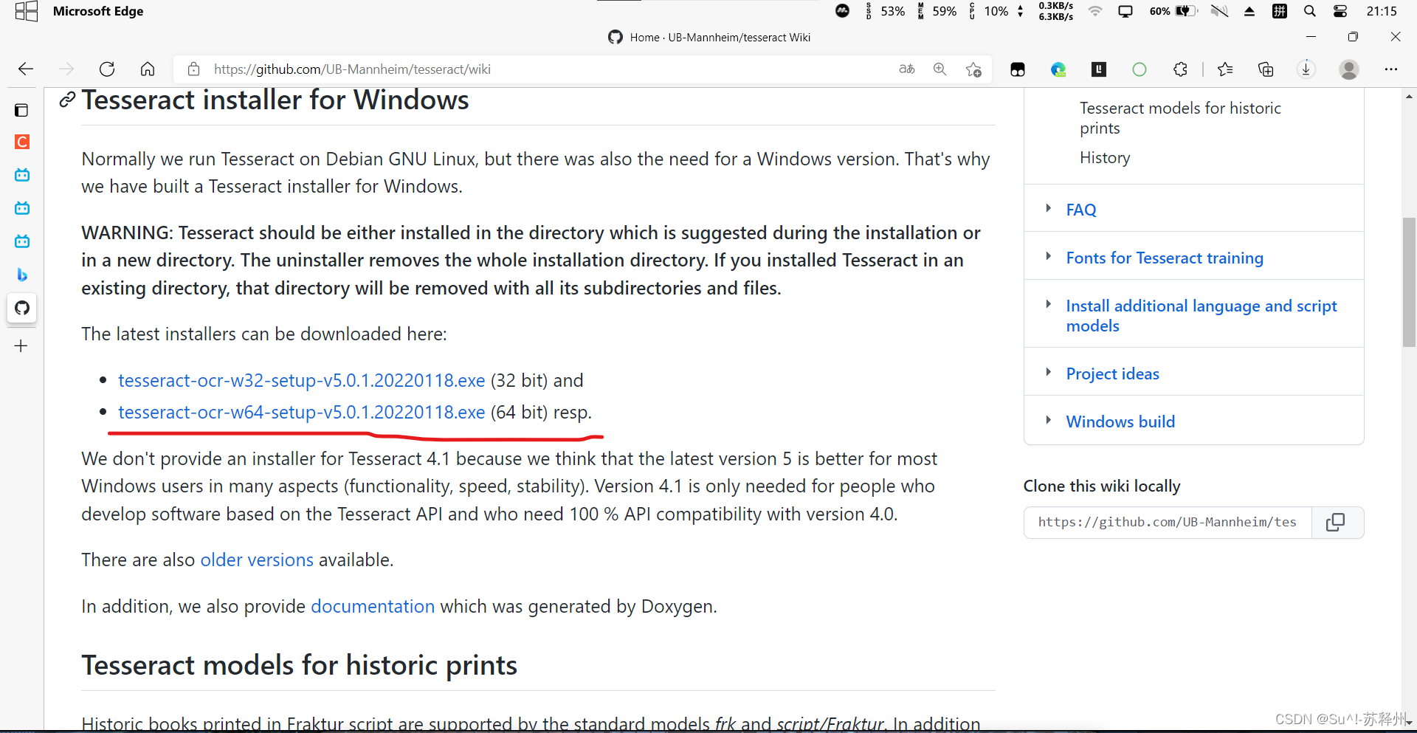Open the display mirroring icon
This screenshot has height=733, width=1417.
click(x=1125, y=11)
